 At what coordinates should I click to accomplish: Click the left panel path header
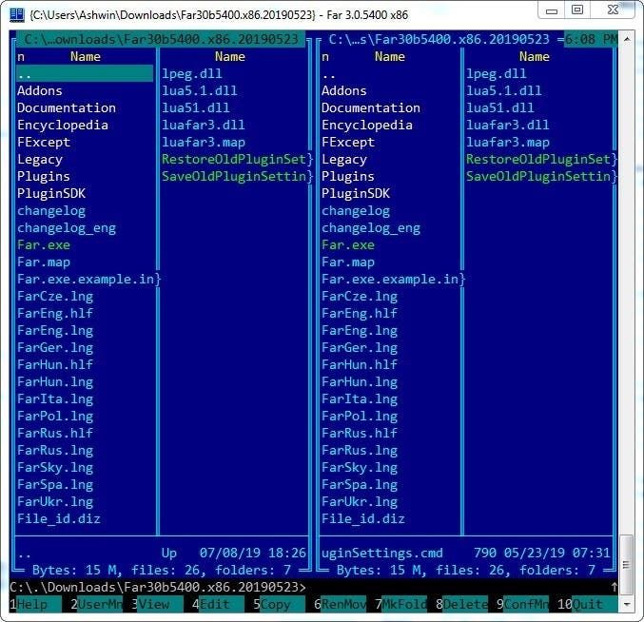[x=161, y=39]
